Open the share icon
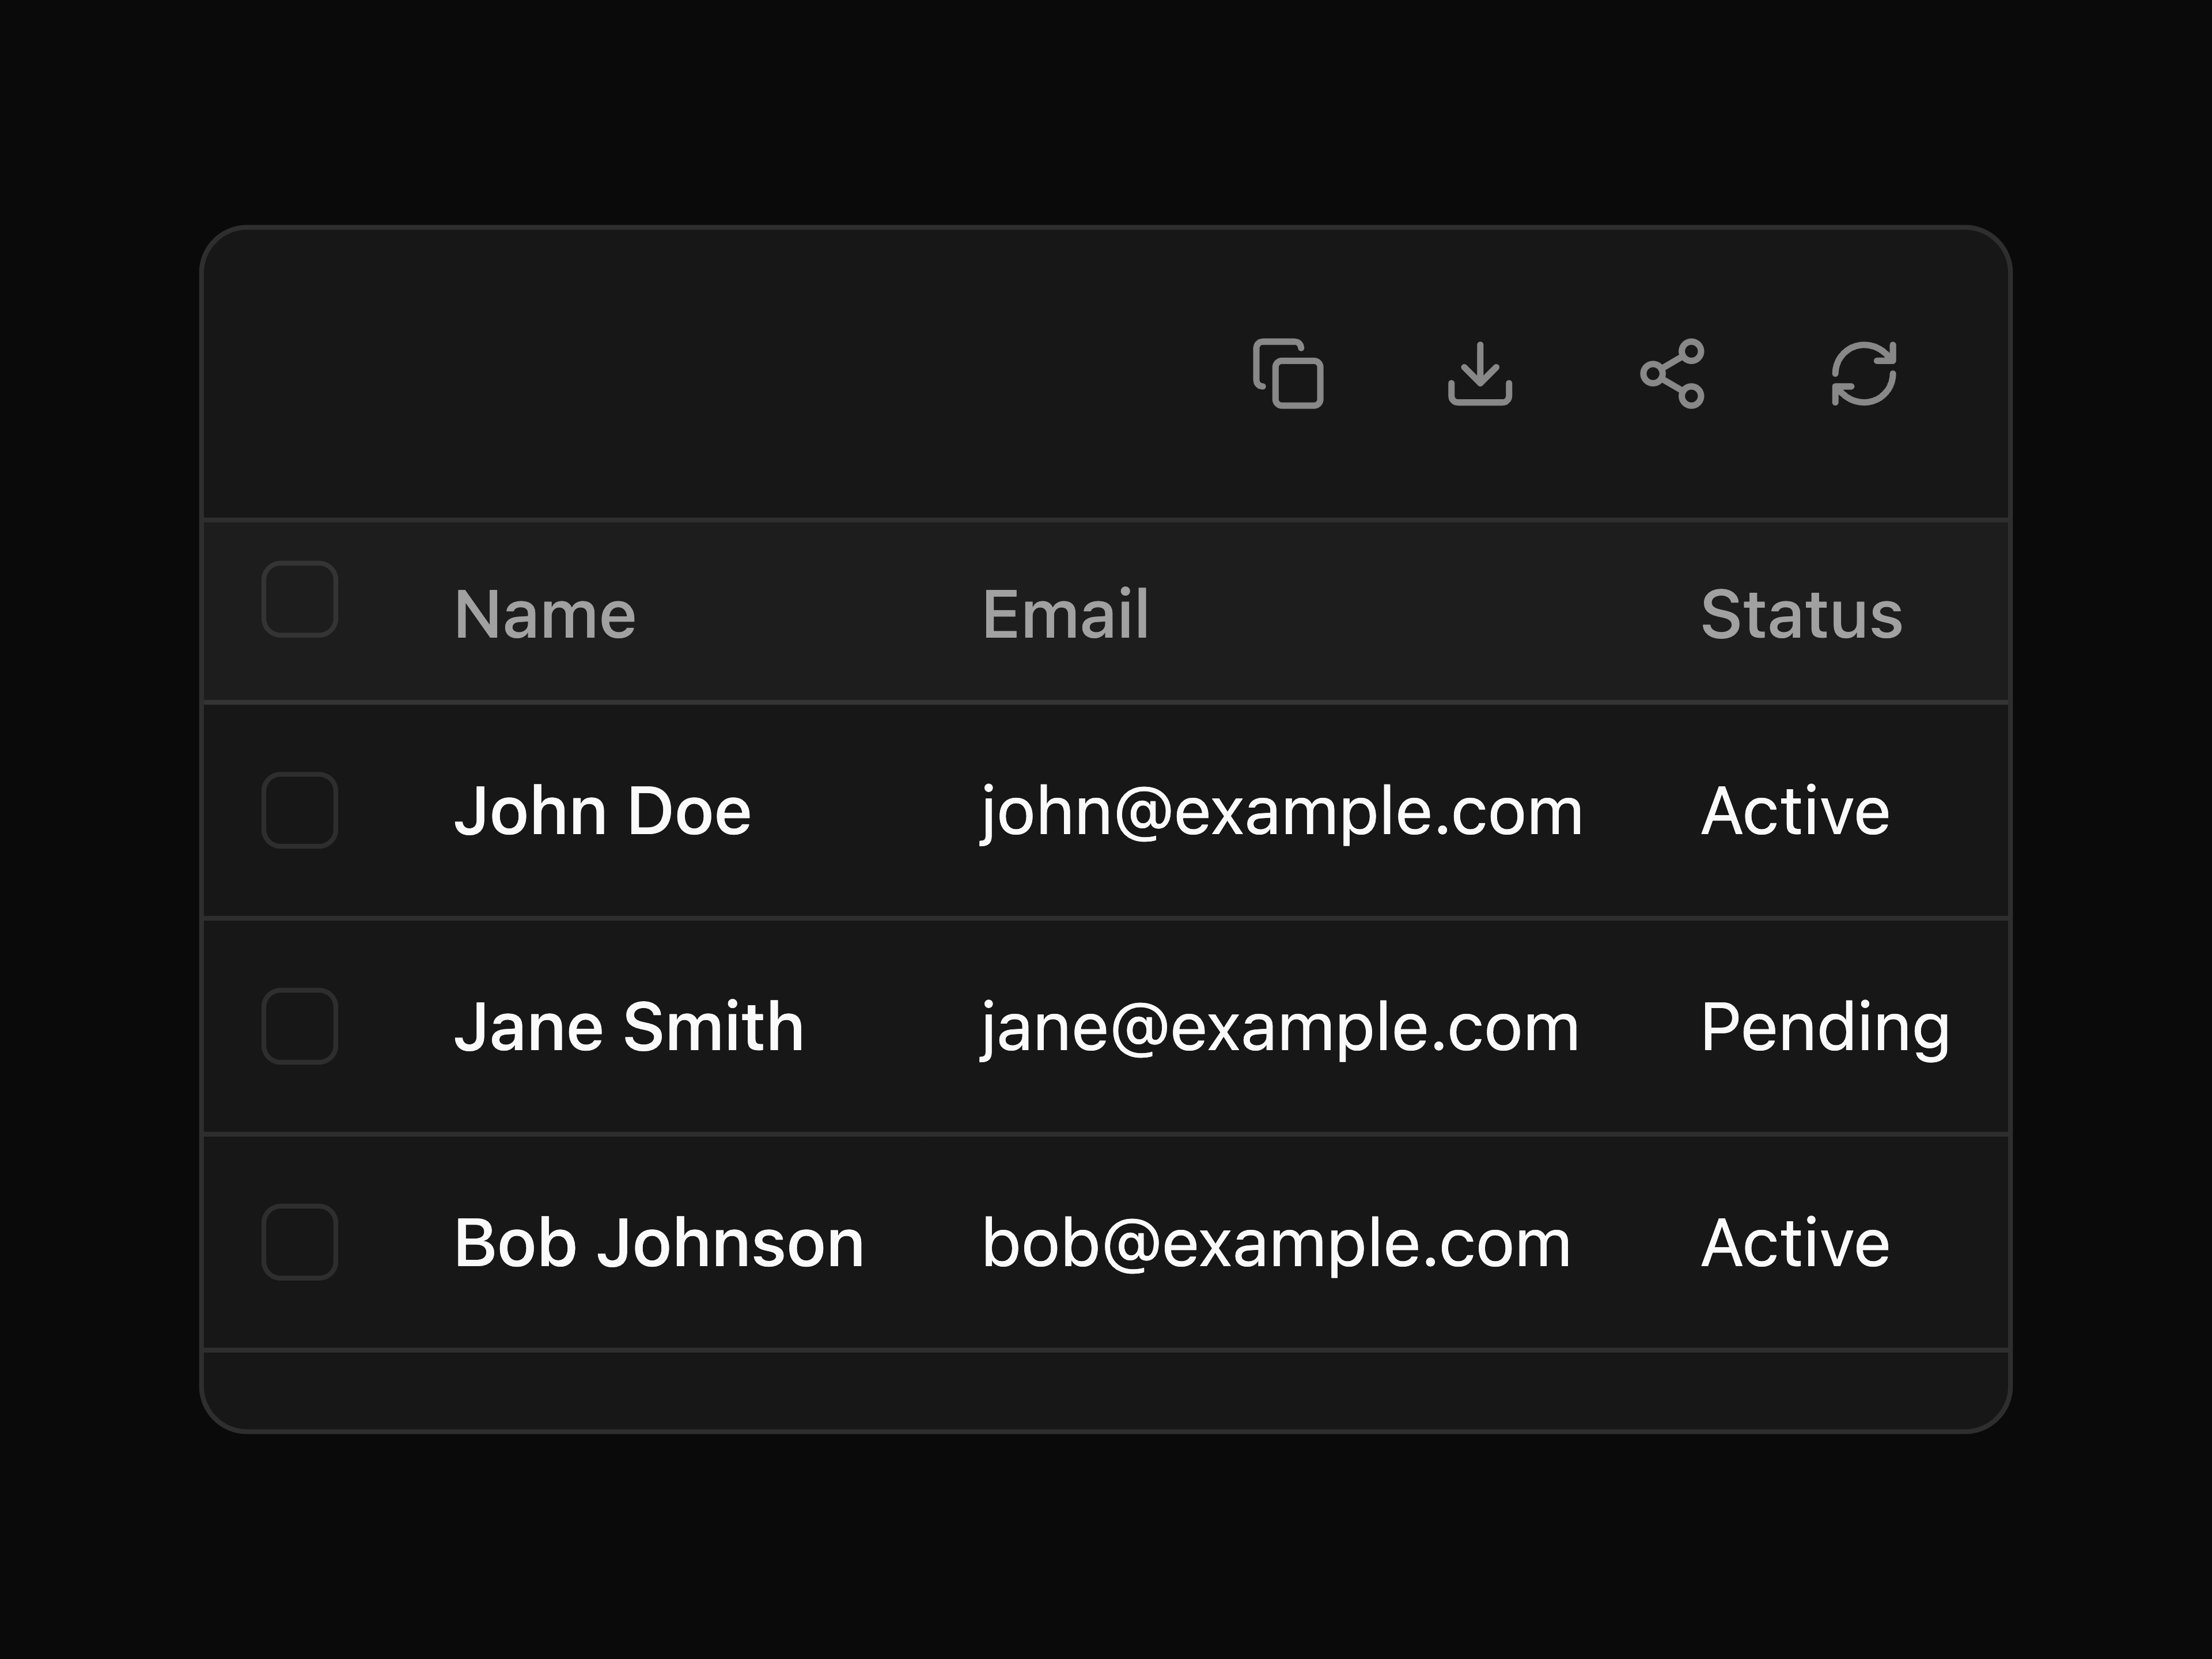The height and width of the screenshot is (1659, 2212). (x=1672, y=374)
